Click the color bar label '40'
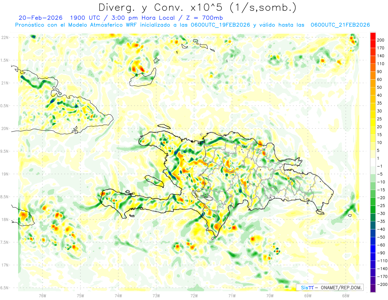Viewport: 388px width, 300px height. pyautogui.click(x=380, y=95)
